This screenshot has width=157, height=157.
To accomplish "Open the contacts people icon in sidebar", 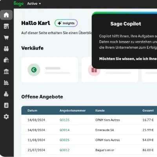I will (x=6, y=49).
